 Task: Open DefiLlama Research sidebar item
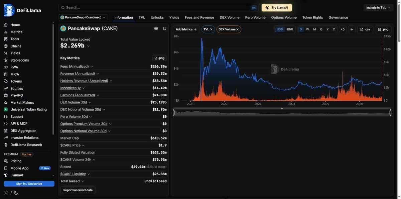[26, 145]
